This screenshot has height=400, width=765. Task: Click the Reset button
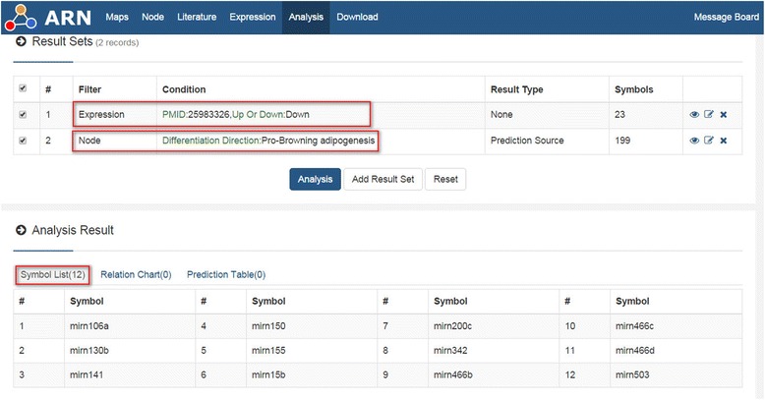pyautogui.click(x=445, y=180)
